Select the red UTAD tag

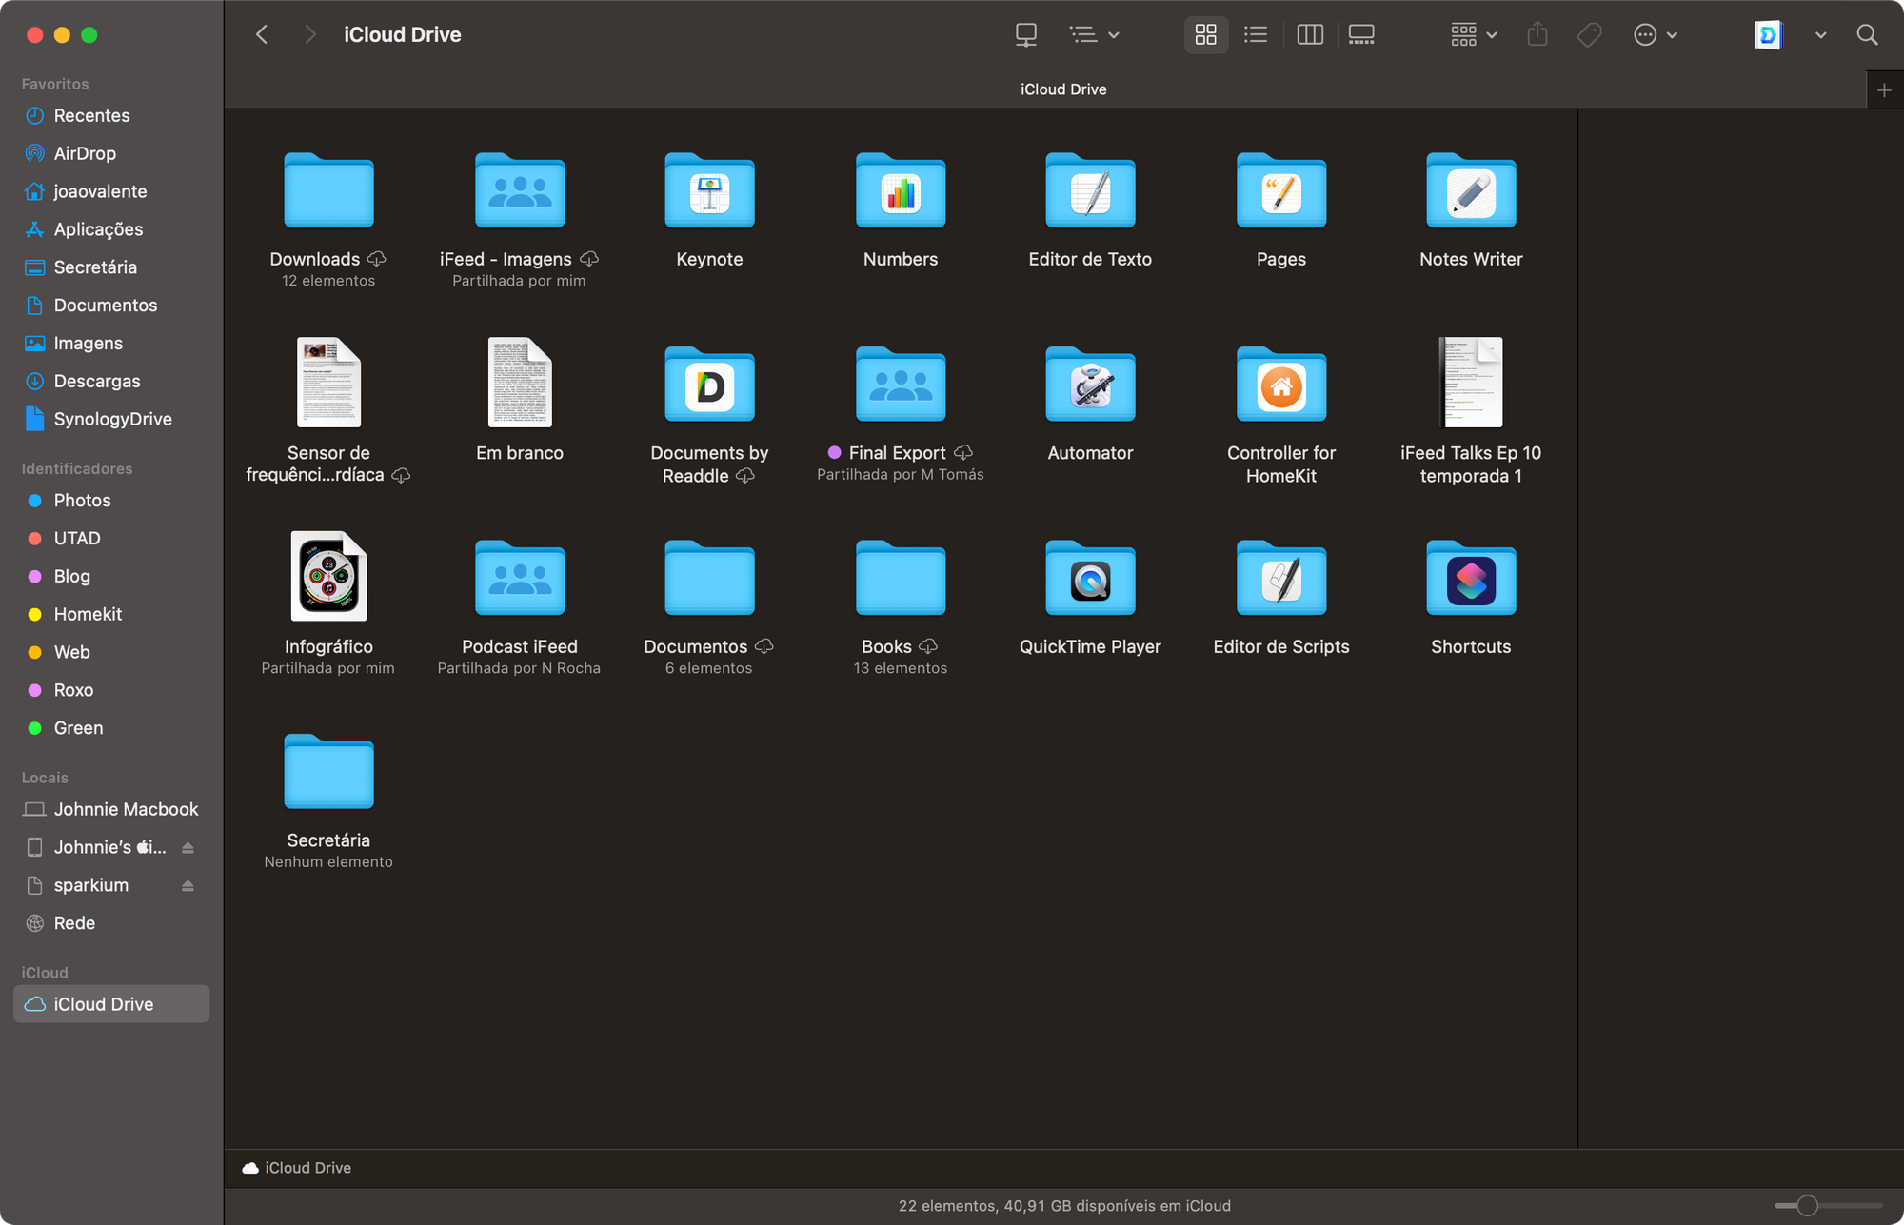(x=111, y=539)
